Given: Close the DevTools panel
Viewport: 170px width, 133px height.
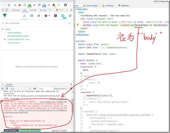Looking at the screenshot, I should tap(71, 10).
